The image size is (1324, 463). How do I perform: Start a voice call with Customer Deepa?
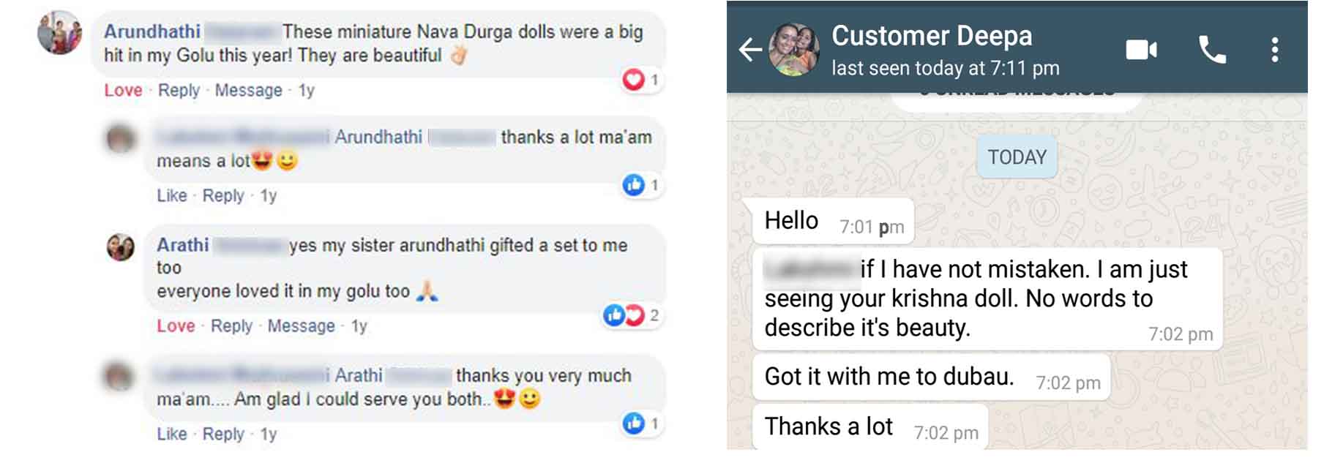click(1212, 50)
